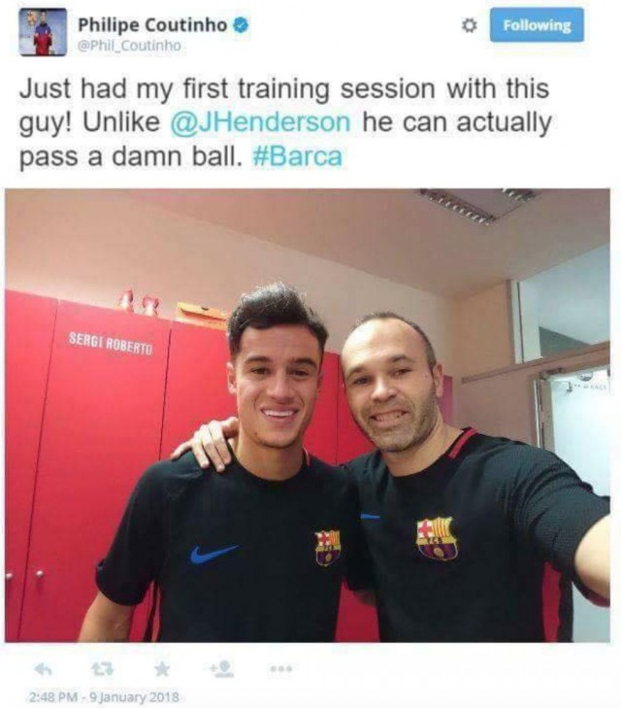This screenshot has height=708, width=621.
Task: Open the gear settings icon beside Following
Action: coord(470,26)
